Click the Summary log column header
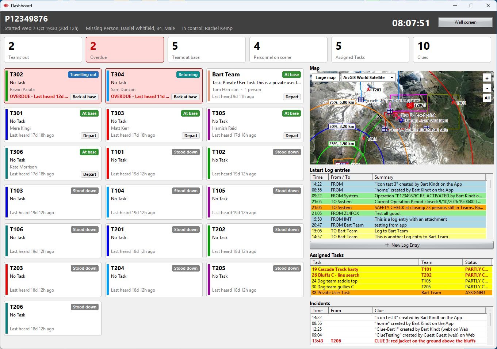 (429, 177)
